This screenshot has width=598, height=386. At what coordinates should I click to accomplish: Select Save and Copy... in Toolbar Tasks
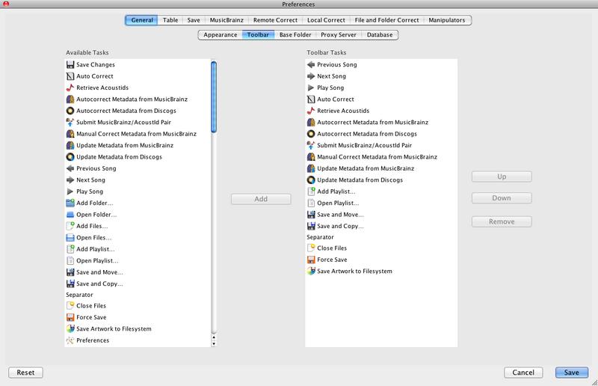[381, 226]
